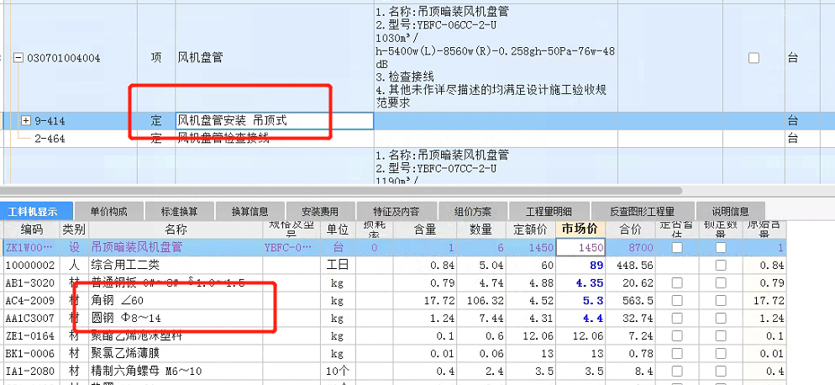Click market price 5.3 for 角钢
The image size is (835, 385).
[x=593, y=301]
